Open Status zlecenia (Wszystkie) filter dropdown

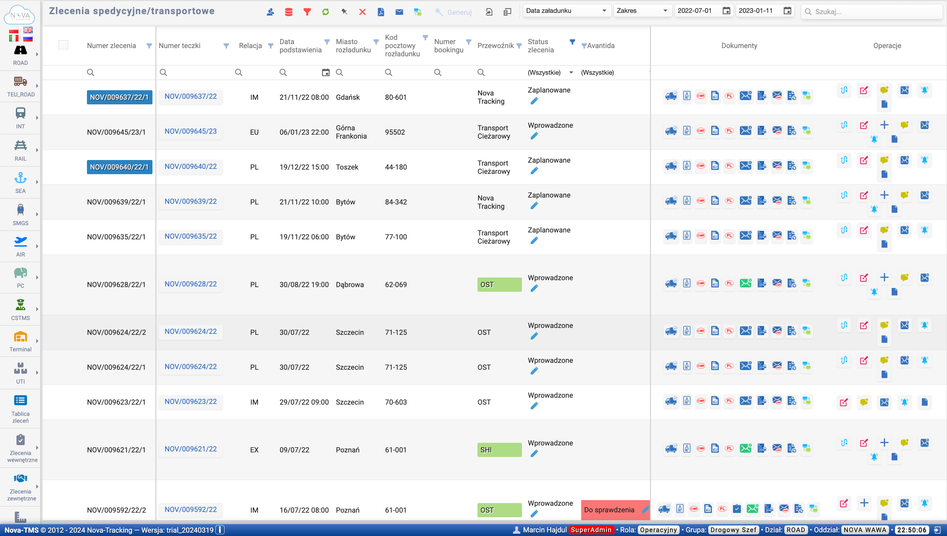[x=550, y=72]
